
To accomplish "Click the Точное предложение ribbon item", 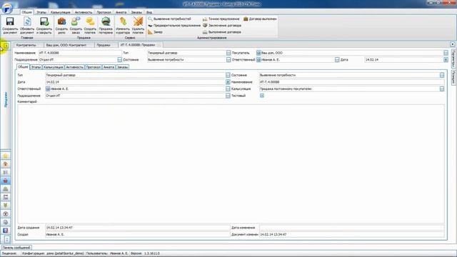I will tap(221, 19).
